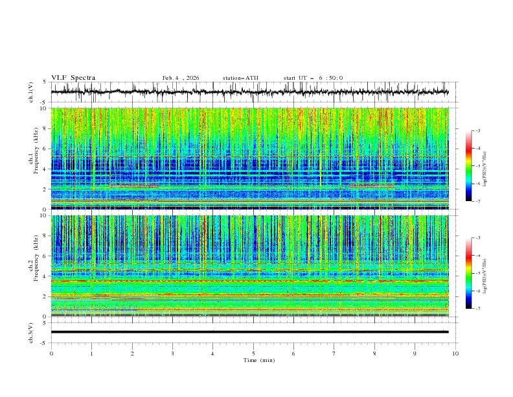
Task: Click the 5 minute tick on time axis
Action: (253, 354)
